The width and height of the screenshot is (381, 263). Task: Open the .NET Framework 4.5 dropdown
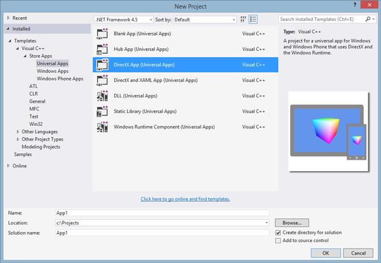click(x=124, y=20)
